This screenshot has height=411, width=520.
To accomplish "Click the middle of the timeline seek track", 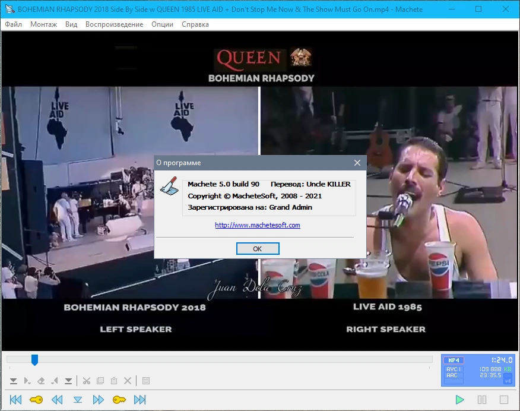I will (220, 359).
